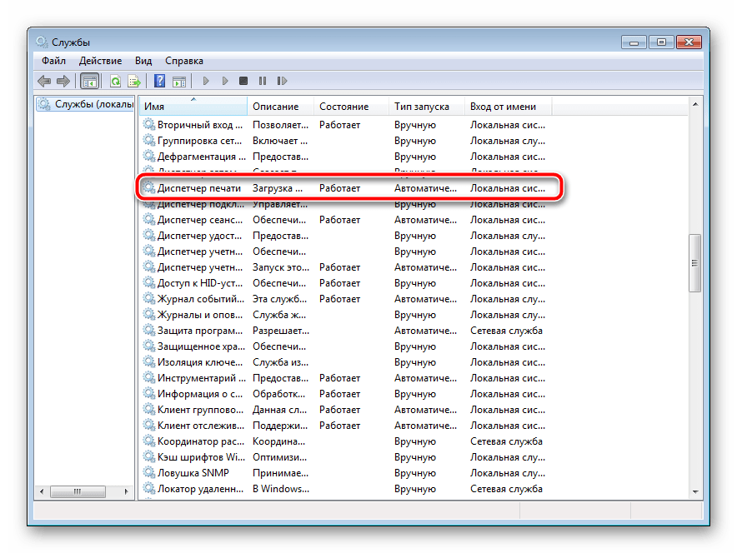Sort by the Имя column header
Screen dimensions: 737x553
(193, 107)
